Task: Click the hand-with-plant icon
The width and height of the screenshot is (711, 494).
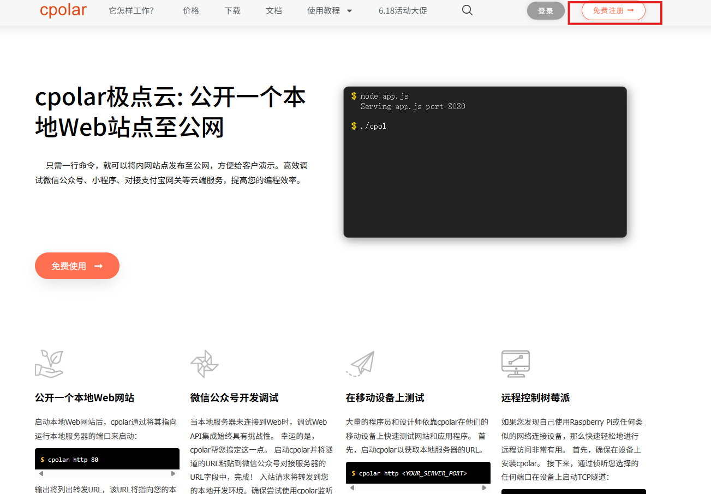Action: [49, 364]
